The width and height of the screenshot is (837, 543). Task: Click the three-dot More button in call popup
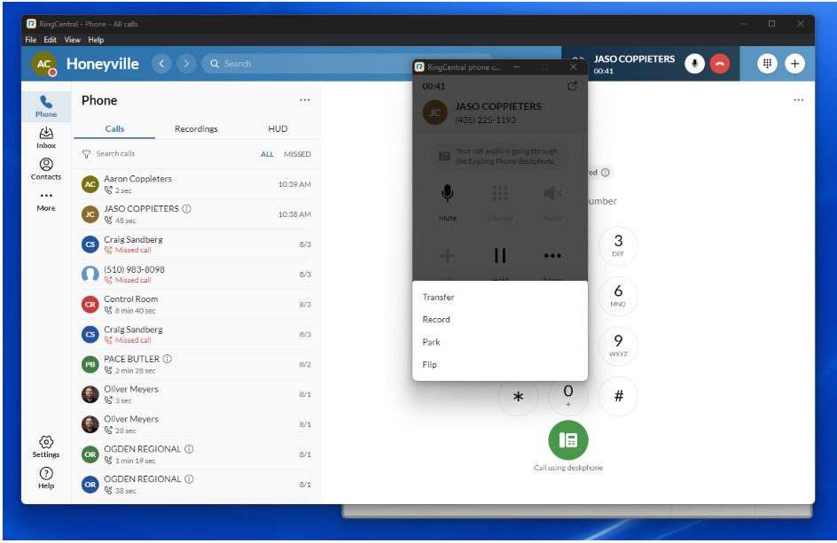(552, 255)
